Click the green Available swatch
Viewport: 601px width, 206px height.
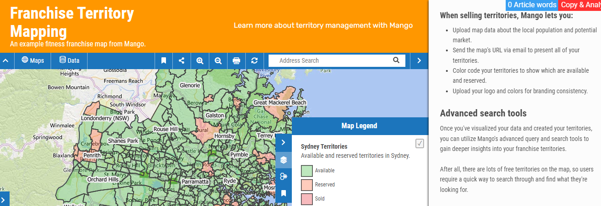307,171
